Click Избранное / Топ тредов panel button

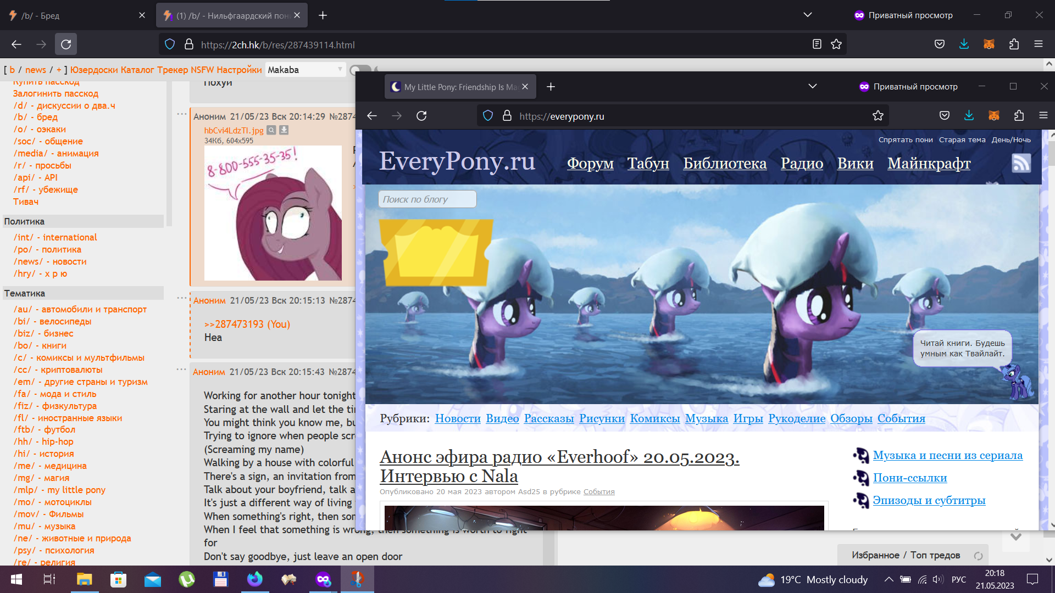pos(907,555)
